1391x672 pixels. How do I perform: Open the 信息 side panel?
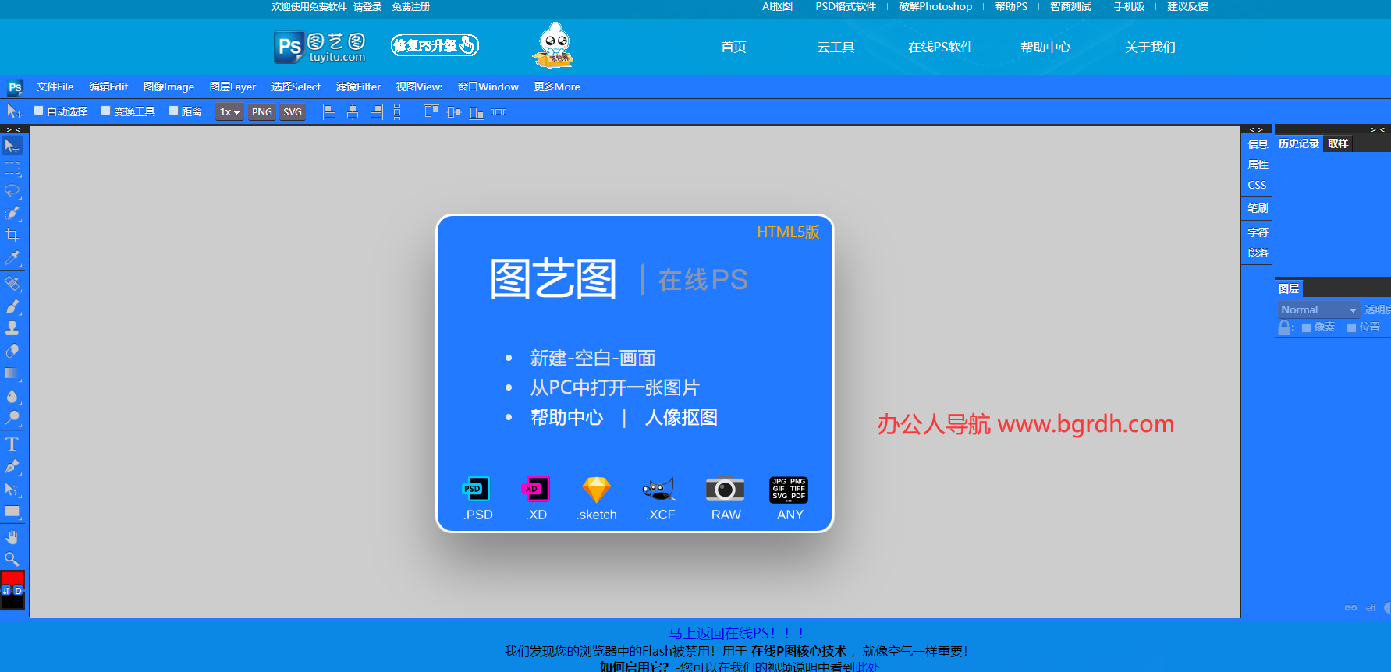pyautogui.click(x=1258, y=144)
